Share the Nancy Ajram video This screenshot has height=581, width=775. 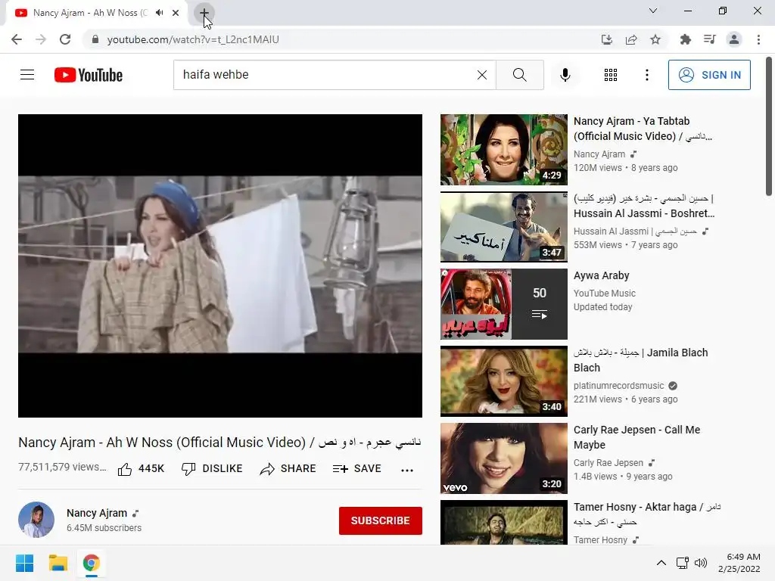pyautogui.click(x=288, y=468)
